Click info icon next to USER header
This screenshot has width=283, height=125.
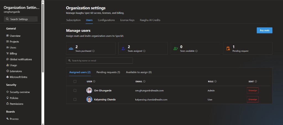click(x=94, y=82)
